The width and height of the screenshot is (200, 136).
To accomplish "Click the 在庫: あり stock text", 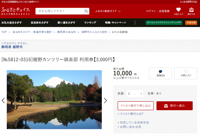I will pyautogui.click(x=154, y=93).
